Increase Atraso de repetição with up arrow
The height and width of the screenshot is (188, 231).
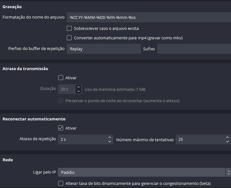(110, 137)
